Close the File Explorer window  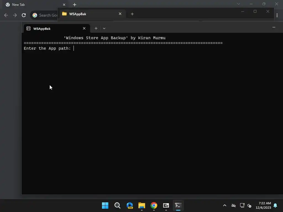coord(268,11)
